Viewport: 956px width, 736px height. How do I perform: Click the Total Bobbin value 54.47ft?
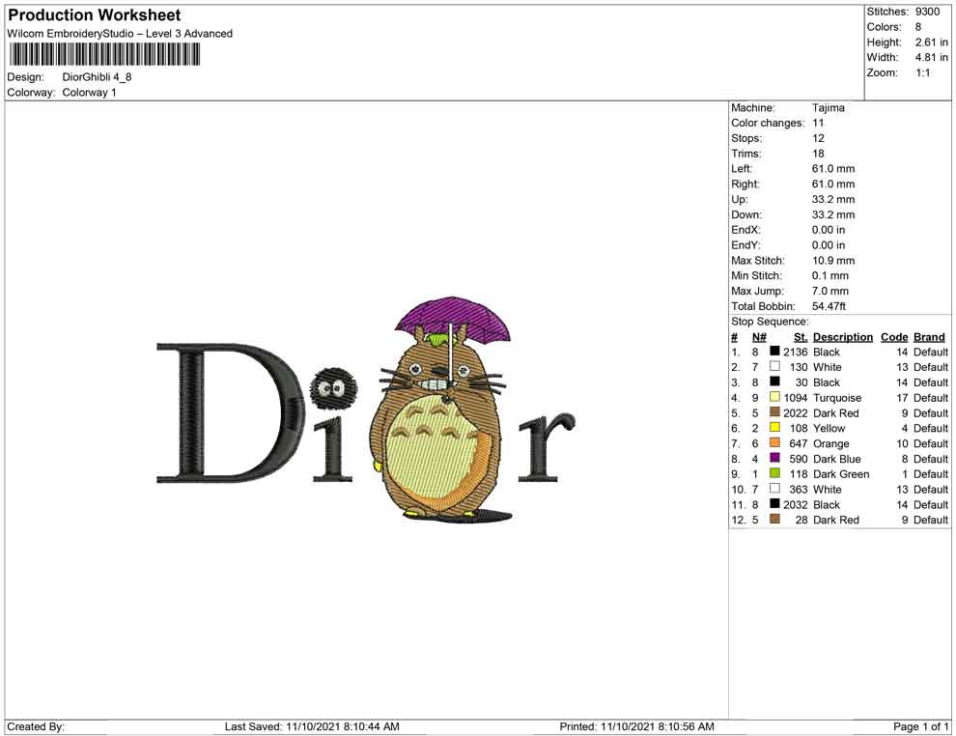[829, 306]
